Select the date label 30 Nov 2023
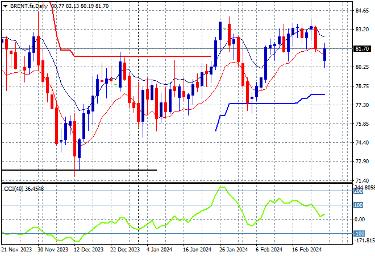This screenshot has width=375, height=256. pos(53,250)
